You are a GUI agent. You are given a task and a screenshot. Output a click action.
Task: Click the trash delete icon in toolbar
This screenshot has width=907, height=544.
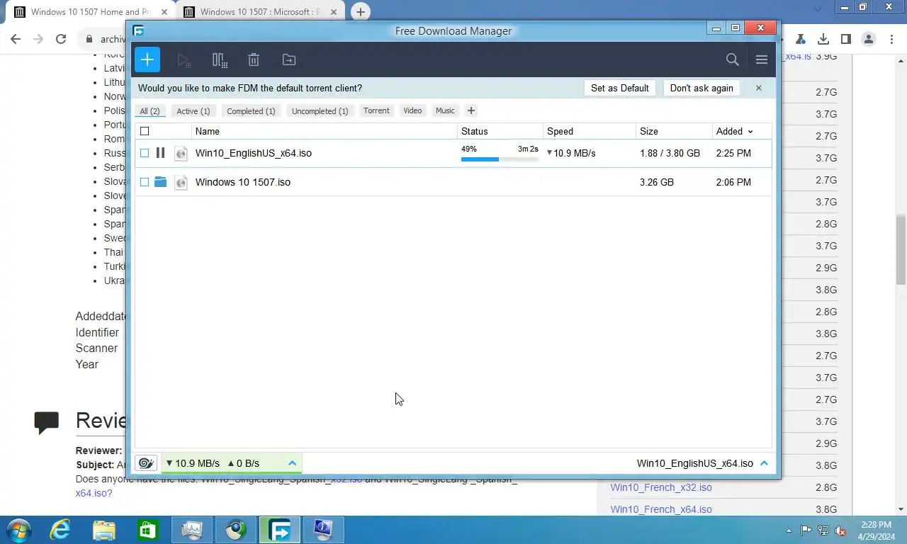254,60
